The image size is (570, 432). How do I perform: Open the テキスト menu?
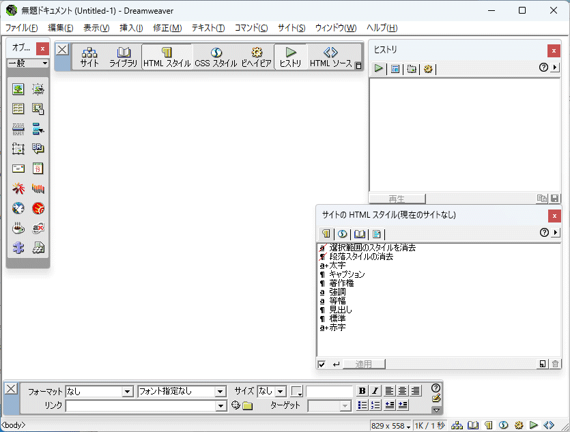[208, 28]
